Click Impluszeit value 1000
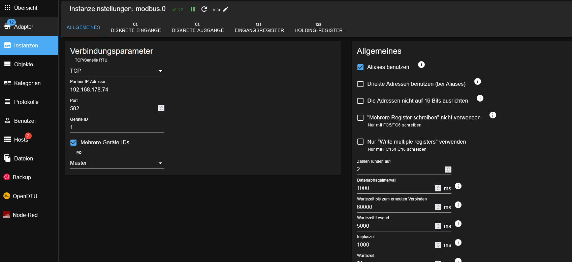572x262 pixels. click(363, 245)
